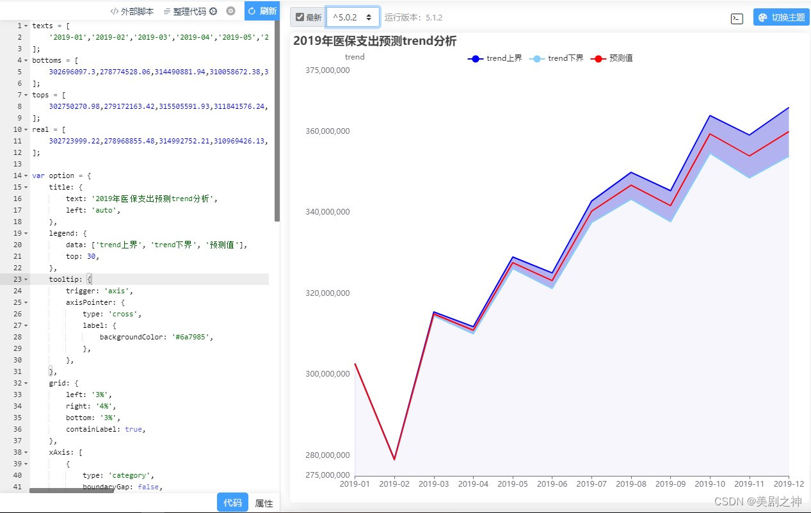Click the containLabel: true code line
Viewport: 811px width, 513px height.
(x=106, y=429)
